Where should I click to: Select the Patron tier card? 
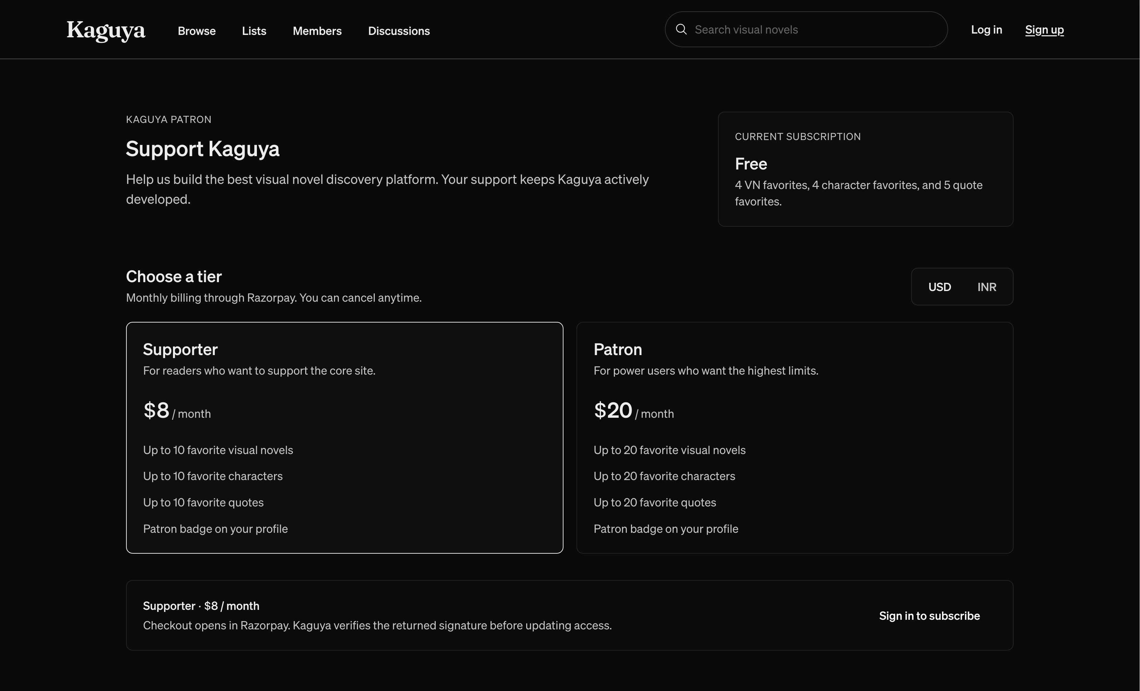point(795,438)
